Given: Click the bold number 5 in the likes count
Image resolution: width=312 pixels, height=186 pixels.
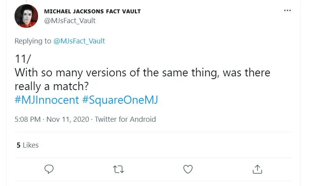Looking at the screenshot, I should (x=18, y=145).
